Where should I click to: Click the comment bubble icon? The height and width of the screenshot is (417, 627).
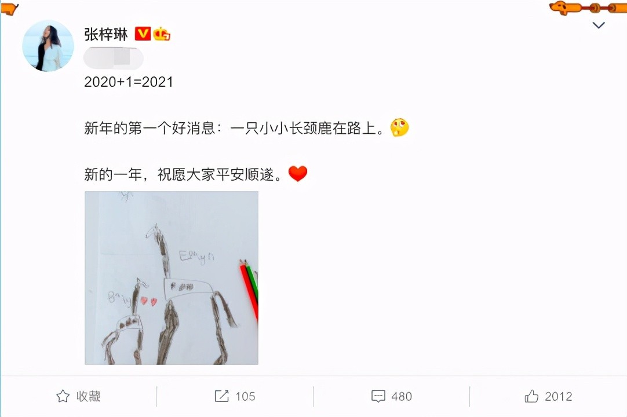coord(378,396)
